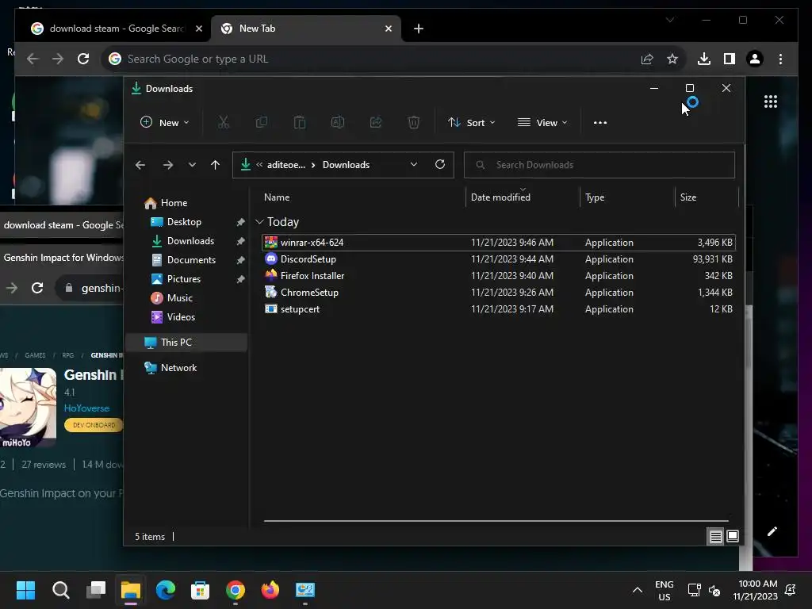Image resolution: width=812 pixels, height=609 pixels.
Task: Show hidden system tray icons chevron
Action: 638,590
